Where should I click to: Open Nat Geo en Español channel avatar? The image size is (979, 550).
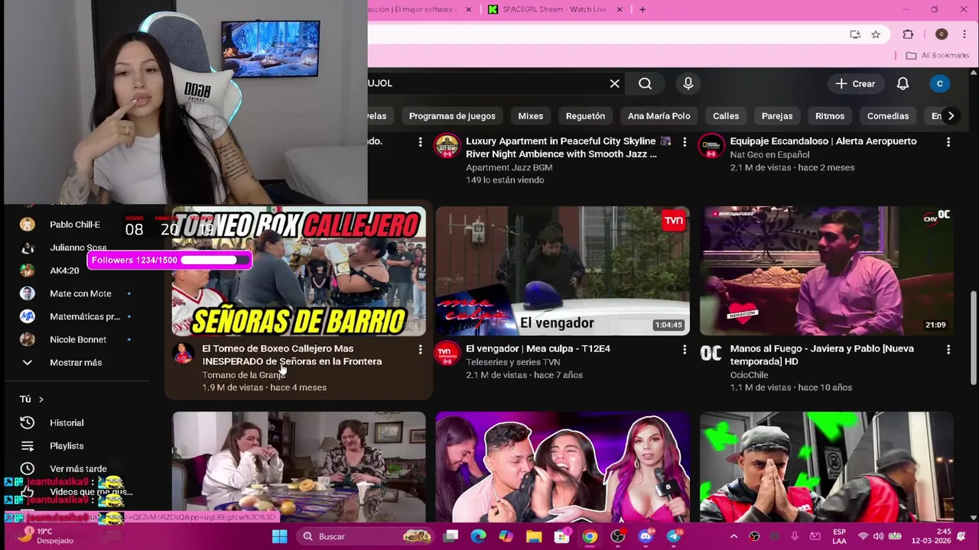pos(711,146)
